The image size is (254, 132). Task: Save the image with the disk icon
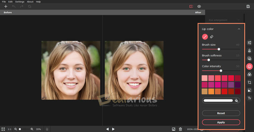pos(248,7)
